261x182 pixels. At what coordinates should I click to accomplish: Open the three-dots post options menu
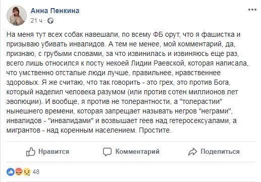pos(252,10)
